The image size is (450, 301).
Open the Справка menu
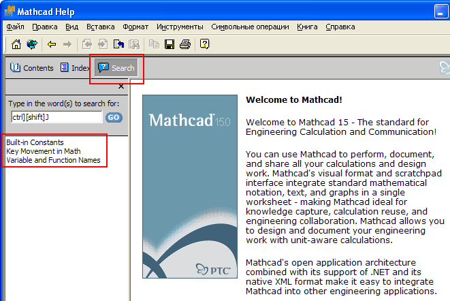tap(340, 27)
